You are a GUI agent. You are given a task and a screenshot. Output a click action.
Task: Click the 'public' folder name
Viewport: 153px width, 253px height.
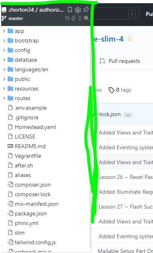[22, 79]
